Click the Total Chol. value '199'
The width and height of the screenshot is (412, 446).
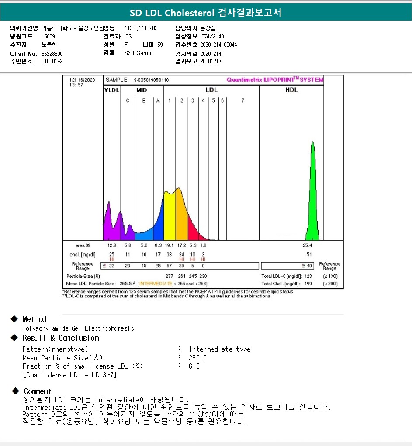[308, 284]
